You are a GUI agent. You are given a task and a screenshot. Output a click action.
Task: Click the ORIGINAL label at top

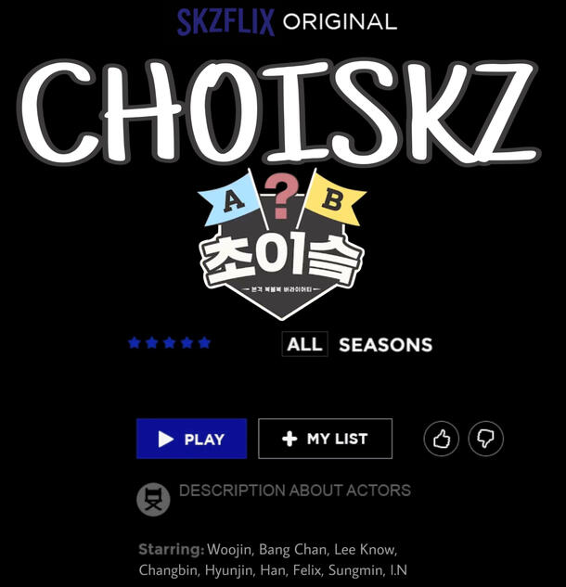340,21
